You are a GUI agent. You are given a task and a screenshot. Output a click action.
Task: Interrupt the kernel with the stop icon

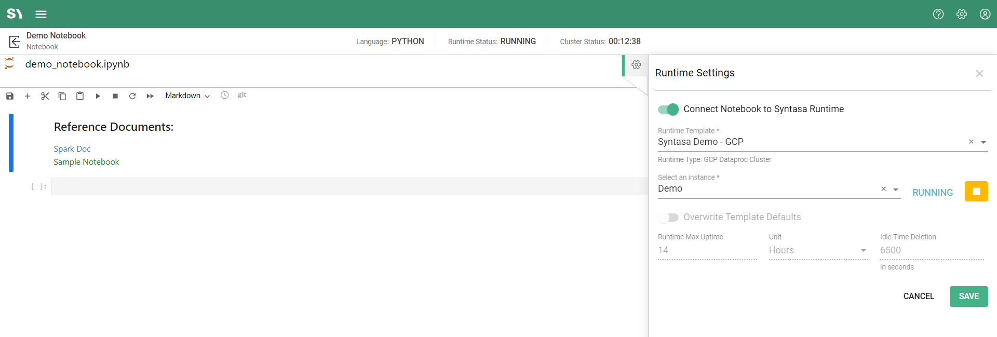(115, 96)
